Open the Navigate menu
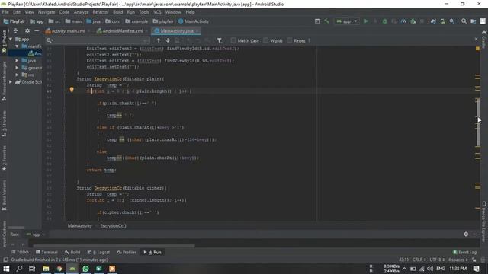This screenshot has height=274, width=488. point(47,12)
